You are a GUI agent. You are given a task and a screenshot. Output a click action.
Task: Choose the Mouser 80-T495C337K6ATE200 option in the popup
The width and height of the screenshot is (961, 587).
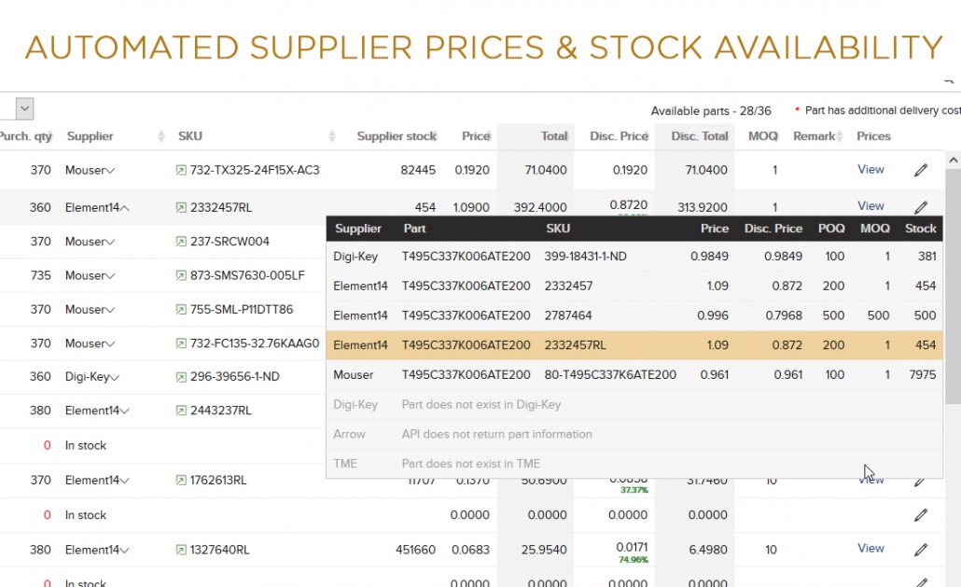[x=634, y=375]
